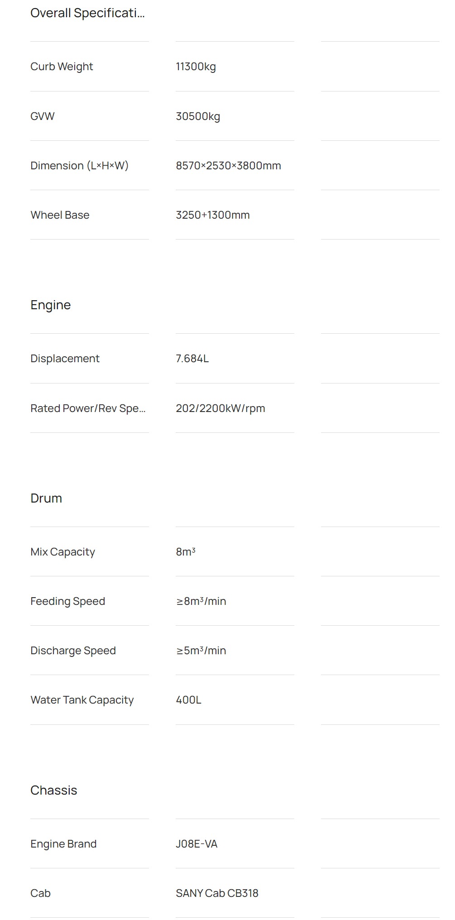Click the Dimension (L×H×W) label

pos(79,166)
